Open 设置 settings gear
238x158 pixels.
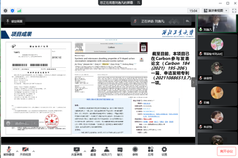click(x=164, y=151)
